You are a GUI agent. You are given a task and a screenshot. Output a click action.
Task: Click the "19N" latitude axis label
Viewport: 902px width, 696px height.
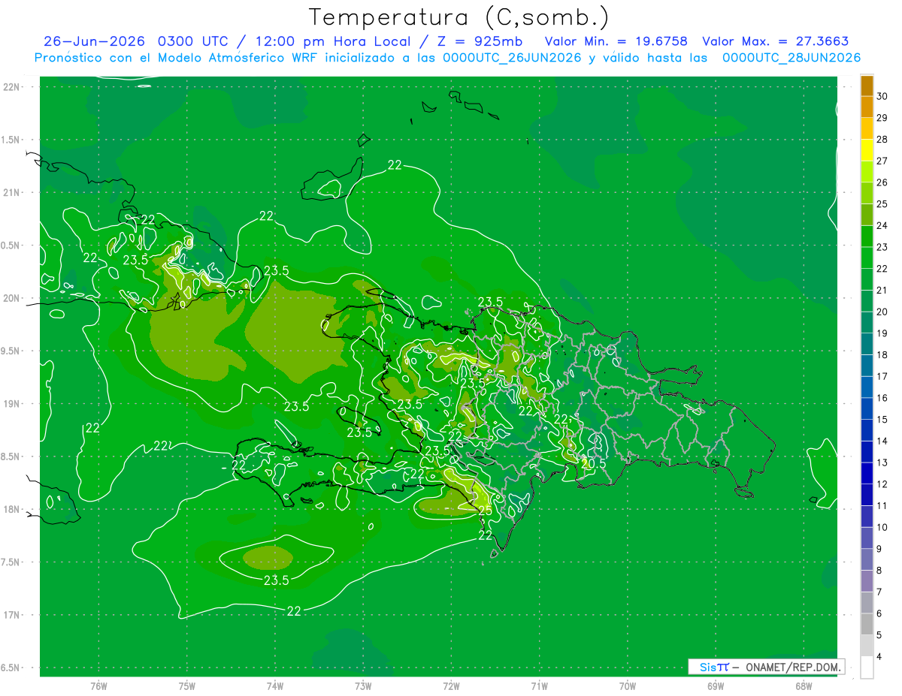(12, 403)
